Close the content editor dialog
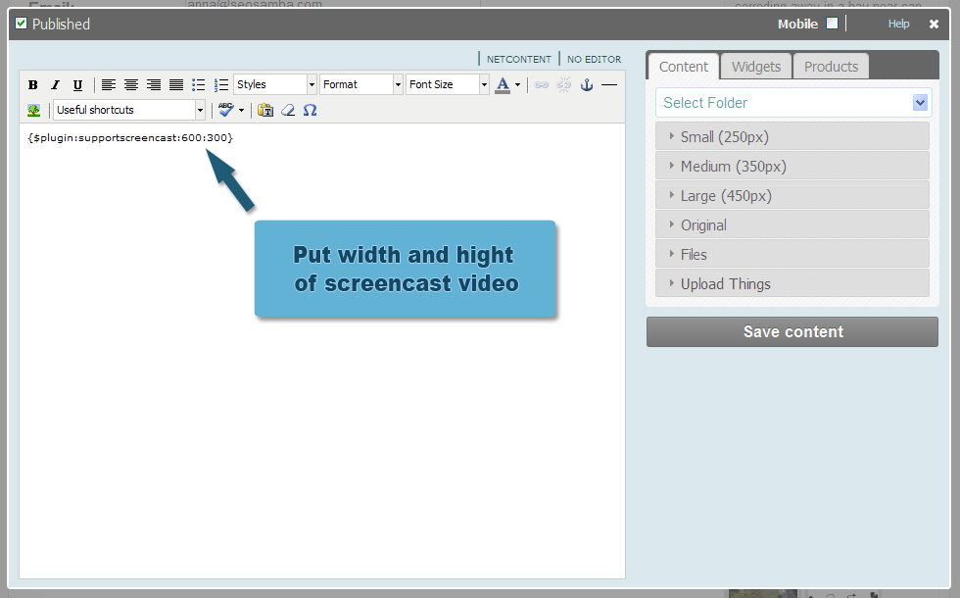 pos(934,24)
